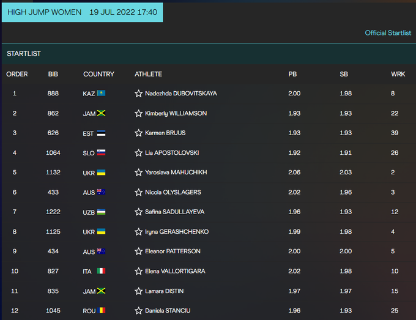This screenshot has width=416, height=320.
Task: Sort by the WRK column header
Action: 398,74
